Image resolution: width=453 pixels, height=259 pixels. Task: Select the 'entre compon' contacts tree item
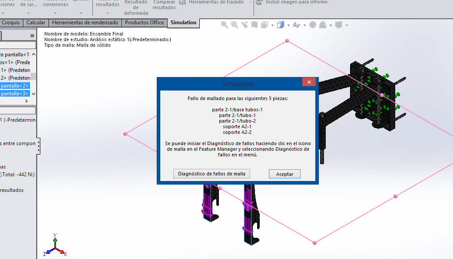(x=18, y=143)
